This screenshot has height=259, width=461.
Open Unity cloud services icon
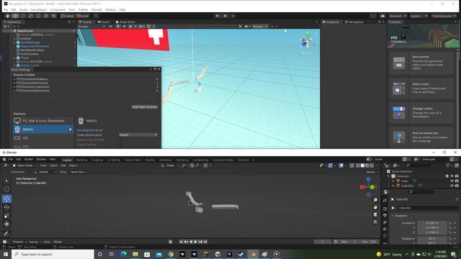click(x=382, y=16)
